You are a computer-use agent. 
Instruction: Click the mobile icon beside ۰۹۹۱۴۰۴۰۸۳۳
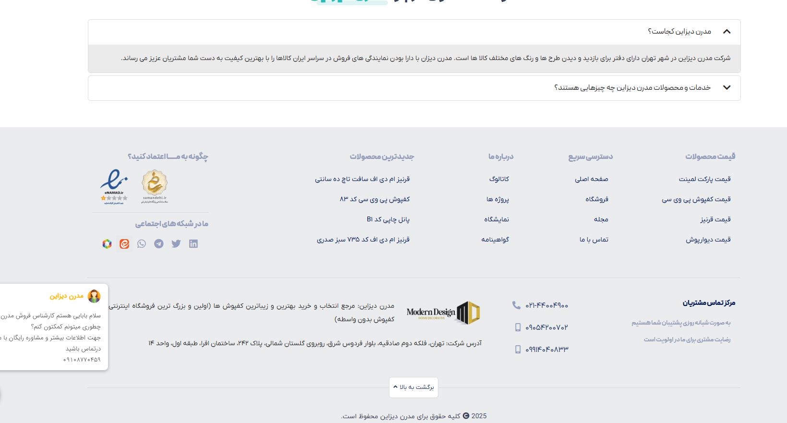coord(518,350)
